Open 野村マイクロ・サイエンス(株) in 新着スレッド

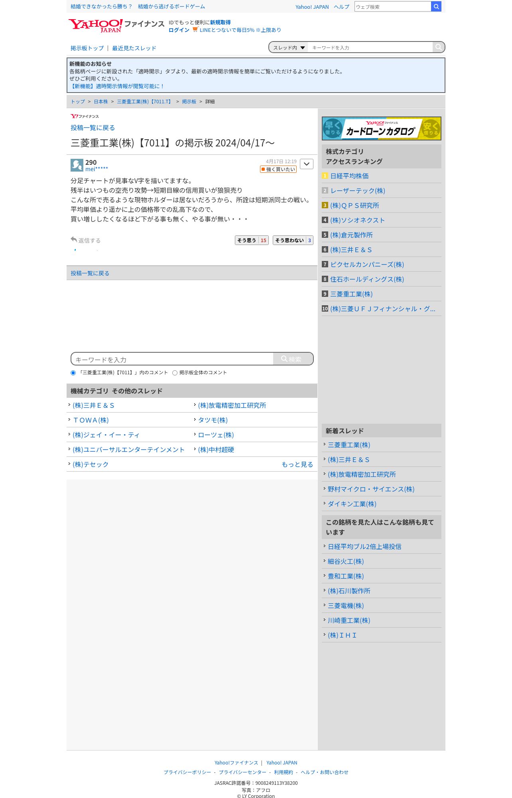click(371, 489)
